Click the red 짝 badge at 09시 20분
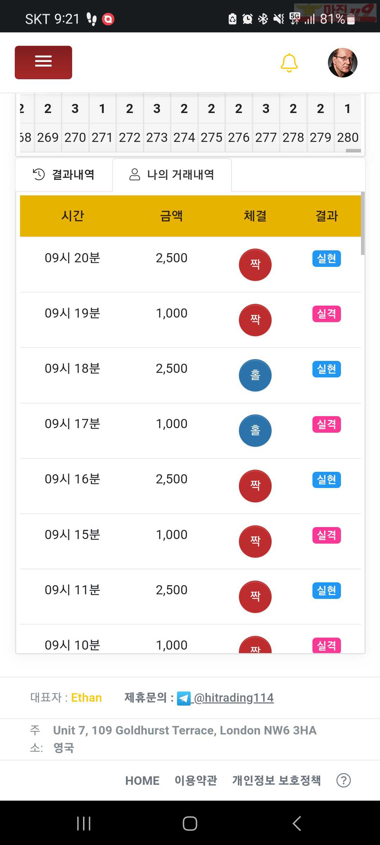Image resolution: width=380 pixels, height=845 pixels. [255, 265]
